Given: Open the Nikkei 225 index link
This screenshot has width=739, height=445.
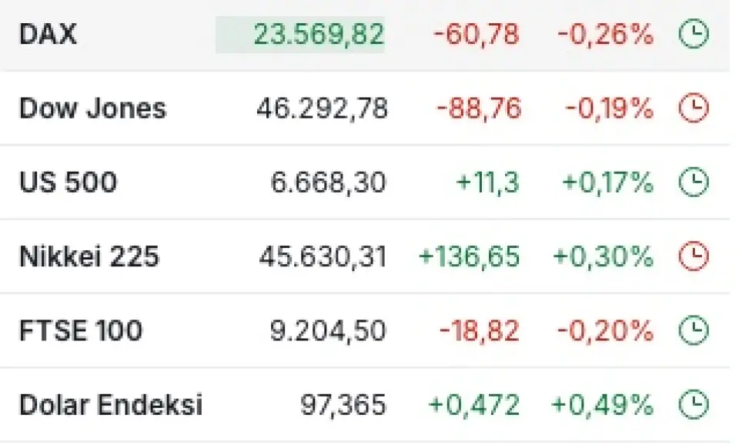Looking at the screenshot, I should pyautogui.click(x=89, y=256).
